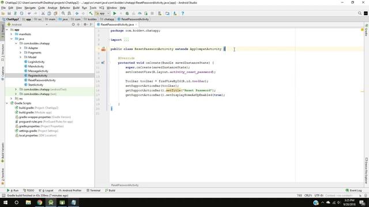369x207 pixels.
Task: Open the Navigate menu
Action: coord(30,7)
